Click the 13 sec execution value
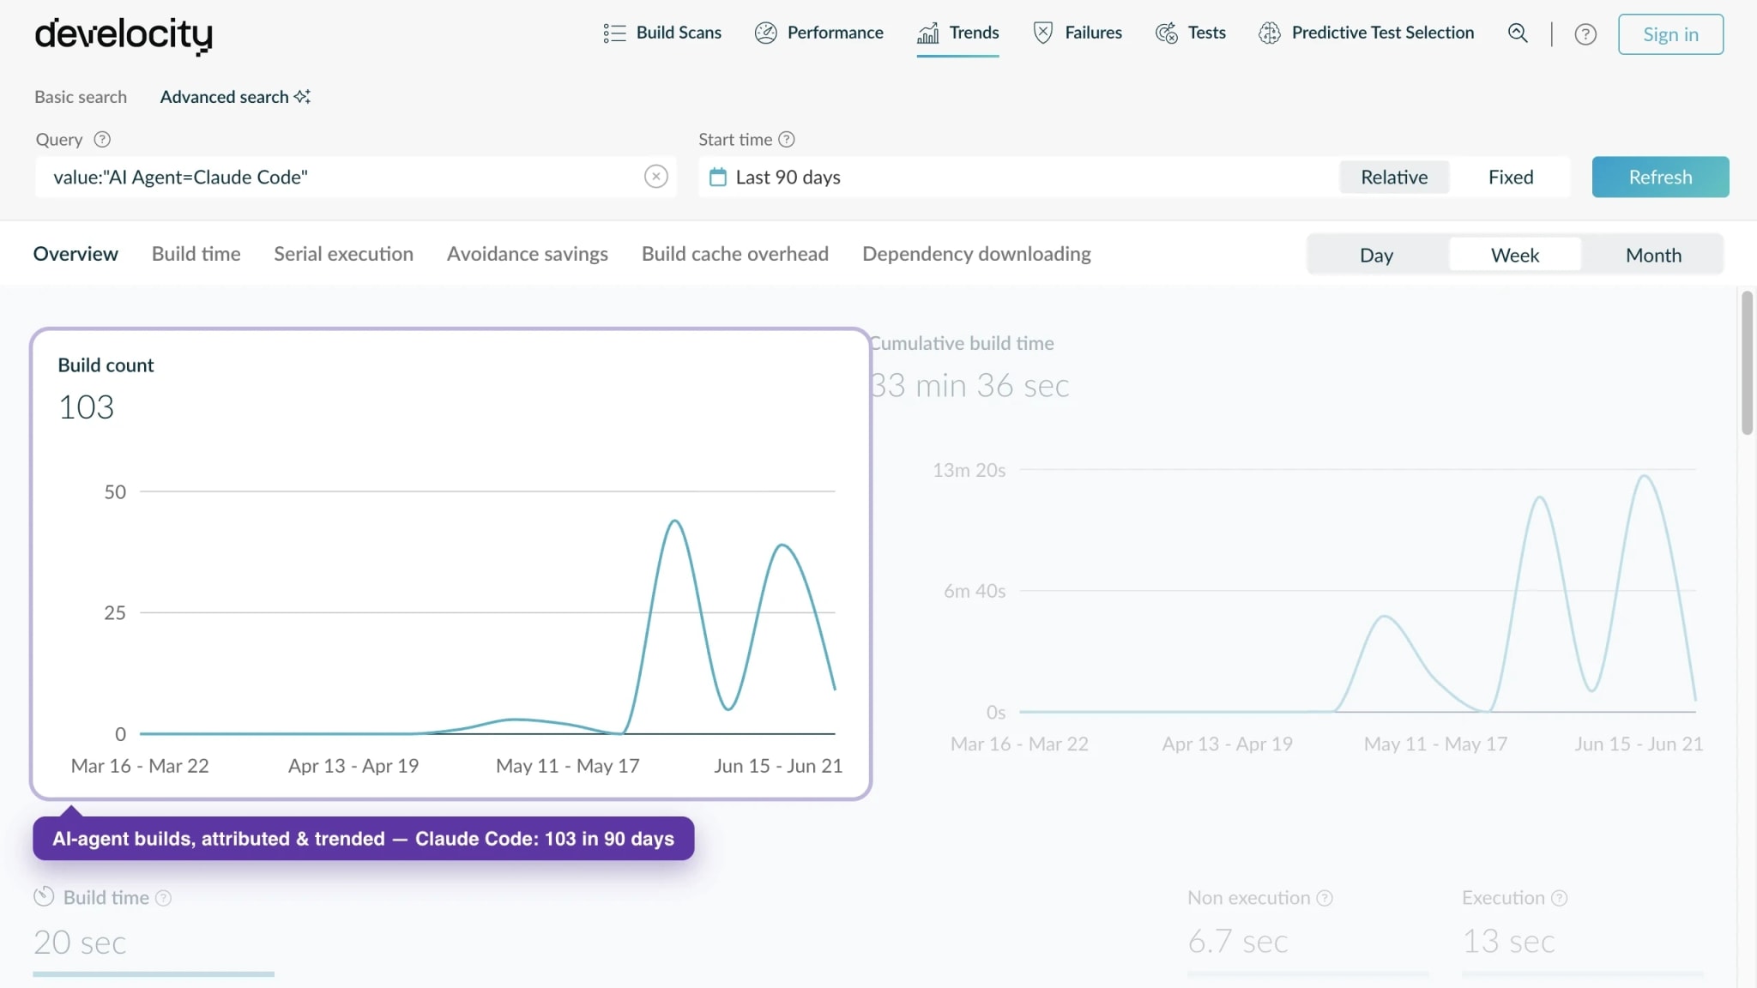Screen dimensions: 1757x988 pyautogui.click(x=1509, y=942)
